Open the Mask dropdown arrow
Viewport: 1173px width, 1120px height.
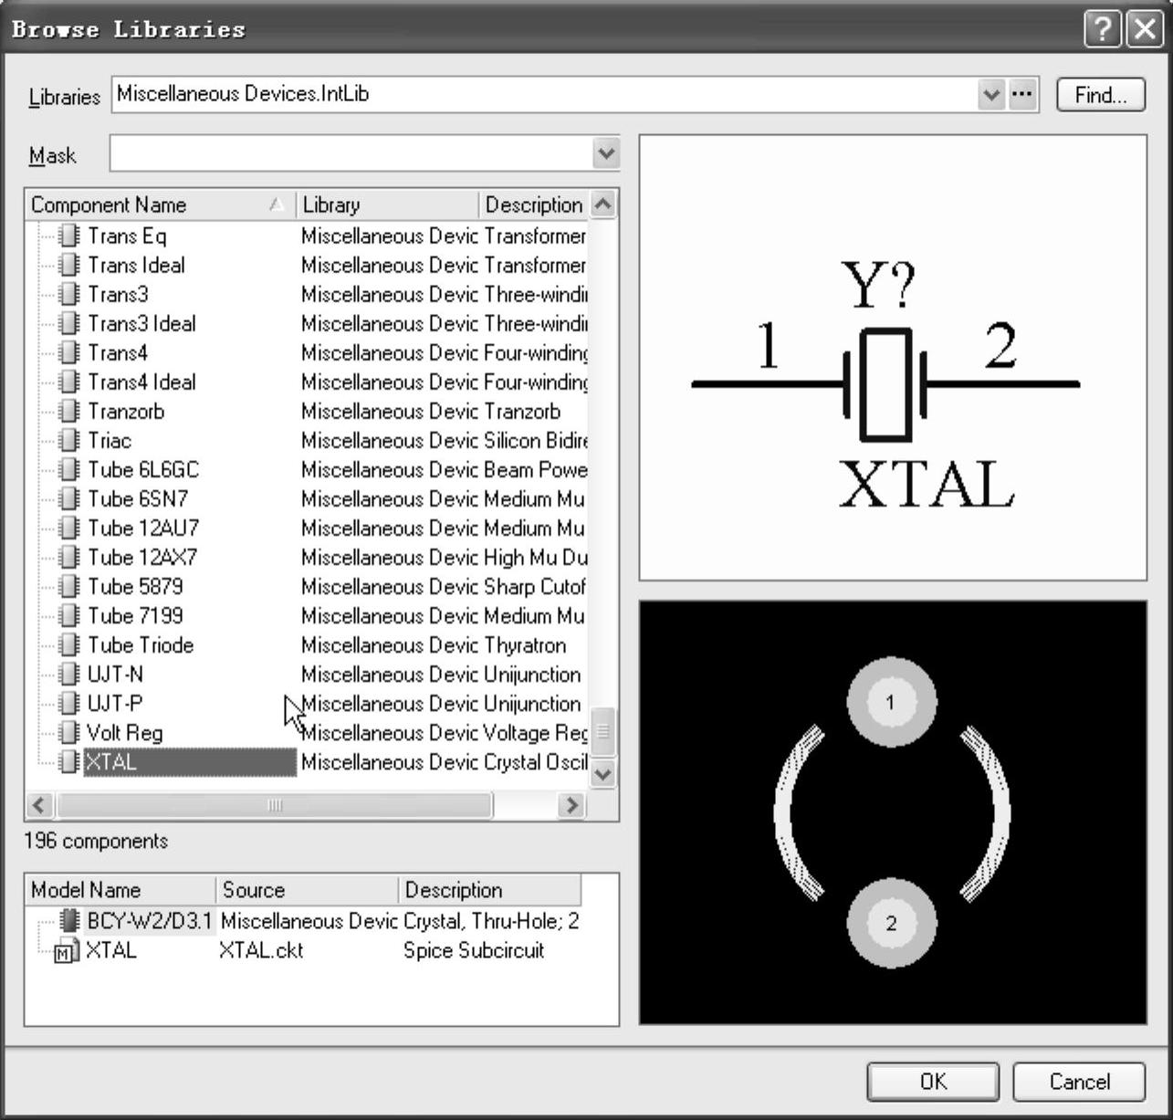click(x=605, y=153)
